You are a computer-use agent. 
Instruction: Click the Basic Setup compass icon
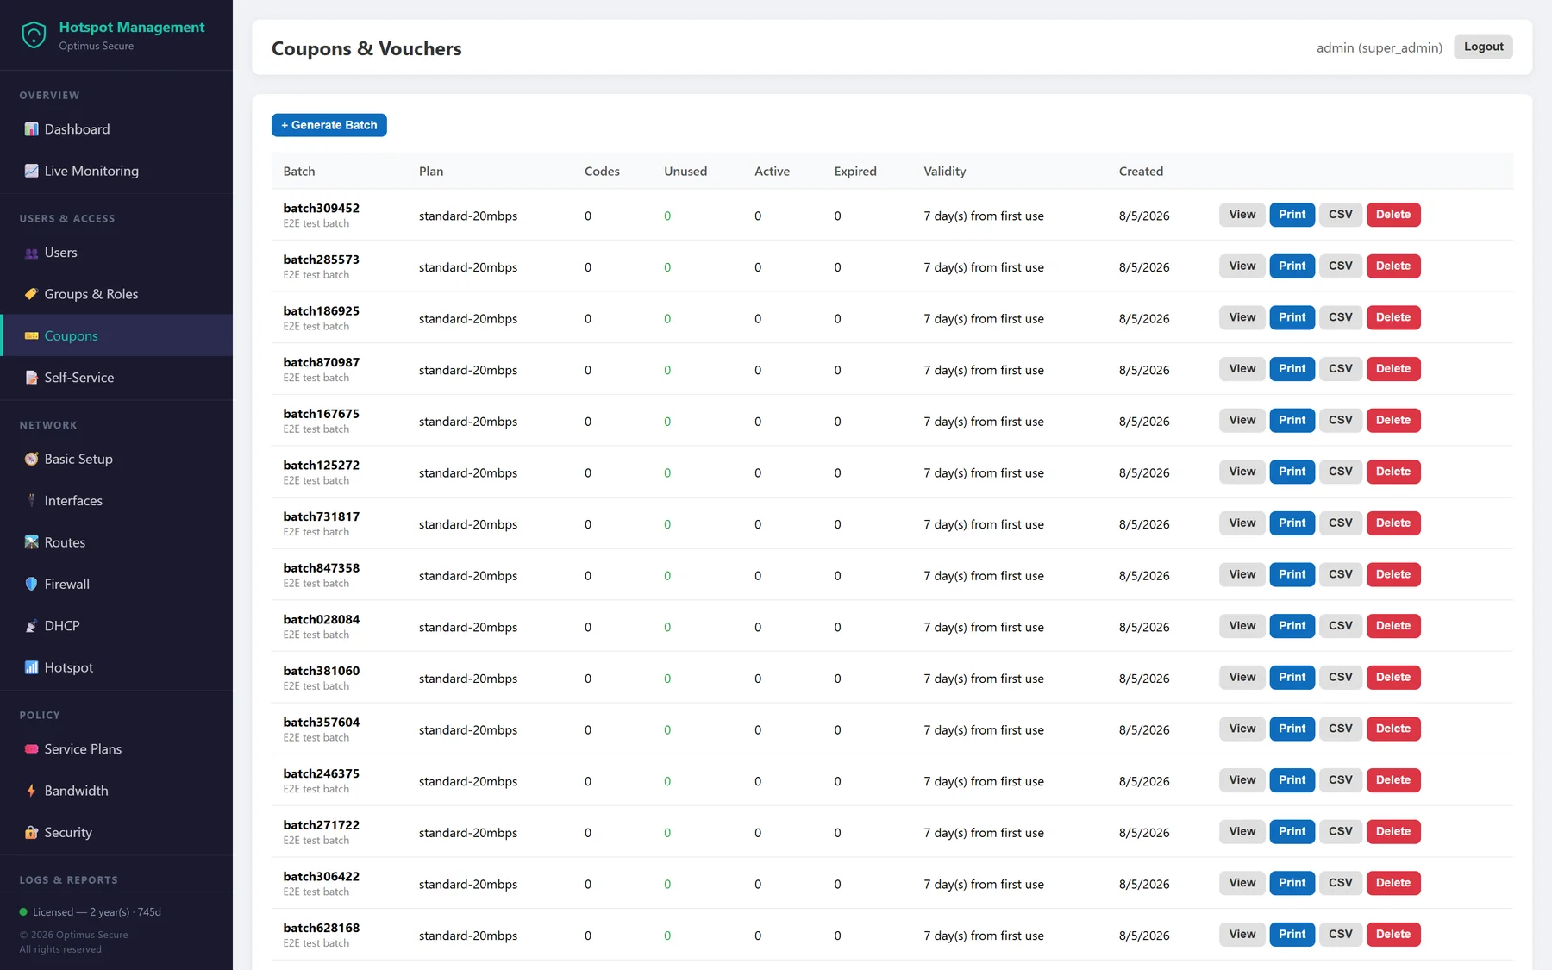coord(31,459)
